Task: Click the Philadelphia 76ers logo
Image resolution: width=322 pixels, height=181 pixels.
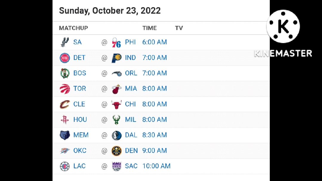Action: point(116,42)
